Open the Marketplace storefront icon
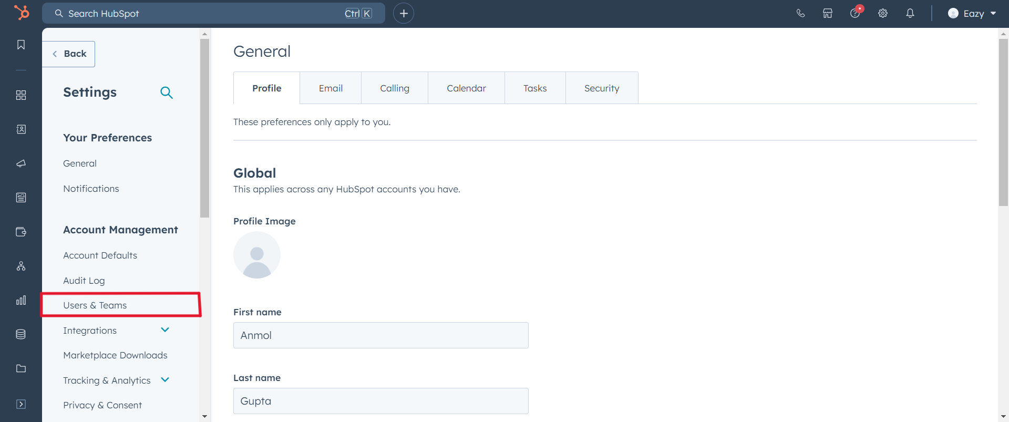 (x=828, y=13)
